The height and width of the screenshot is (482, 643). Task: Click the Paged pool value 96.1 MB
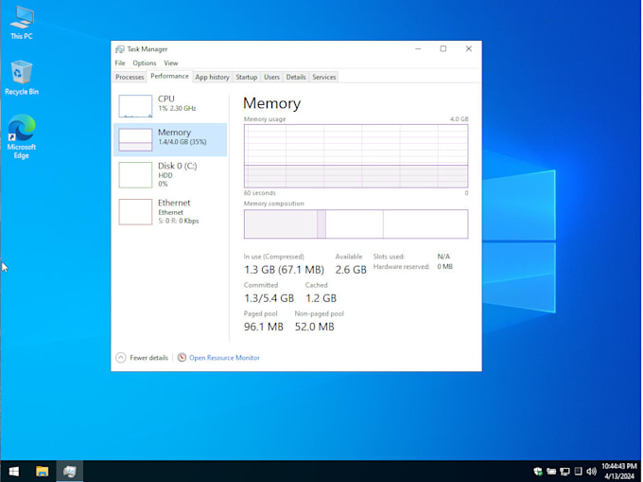pos(263,327)
